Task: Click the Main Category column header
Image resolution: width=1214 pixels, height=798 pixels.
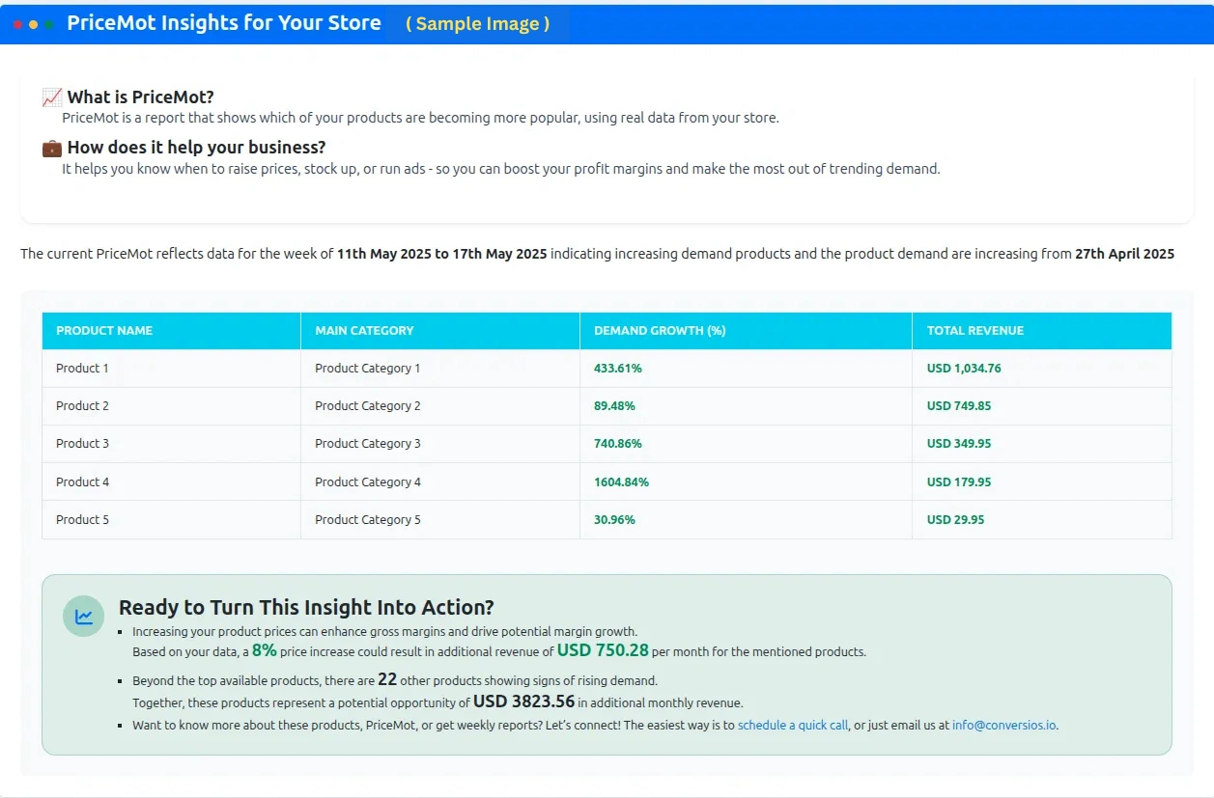Action: (x=364, y=330)
